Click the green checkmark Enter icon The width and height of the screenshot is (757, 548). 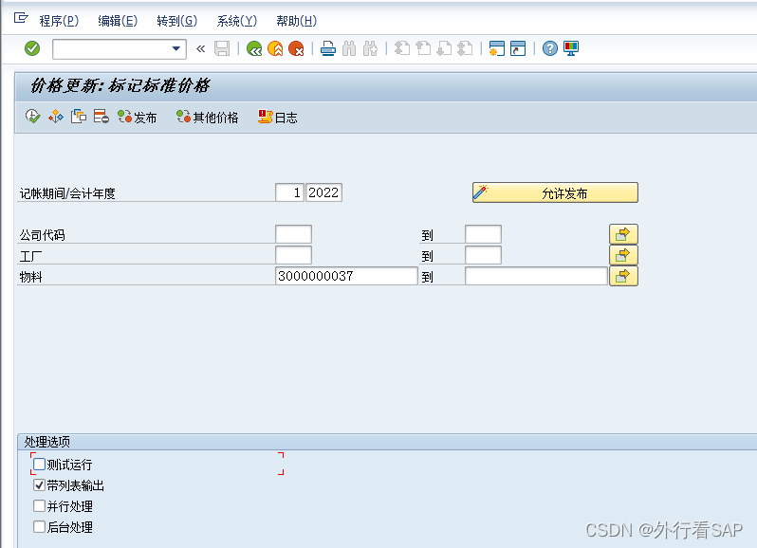point(32,48)
